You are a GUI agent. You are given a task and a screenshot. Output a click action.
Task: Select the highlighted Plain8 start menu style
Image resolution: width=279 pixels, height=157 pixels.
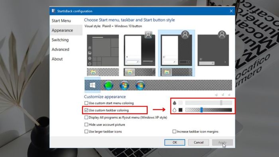pyautogui.click(x=176, y=49)
